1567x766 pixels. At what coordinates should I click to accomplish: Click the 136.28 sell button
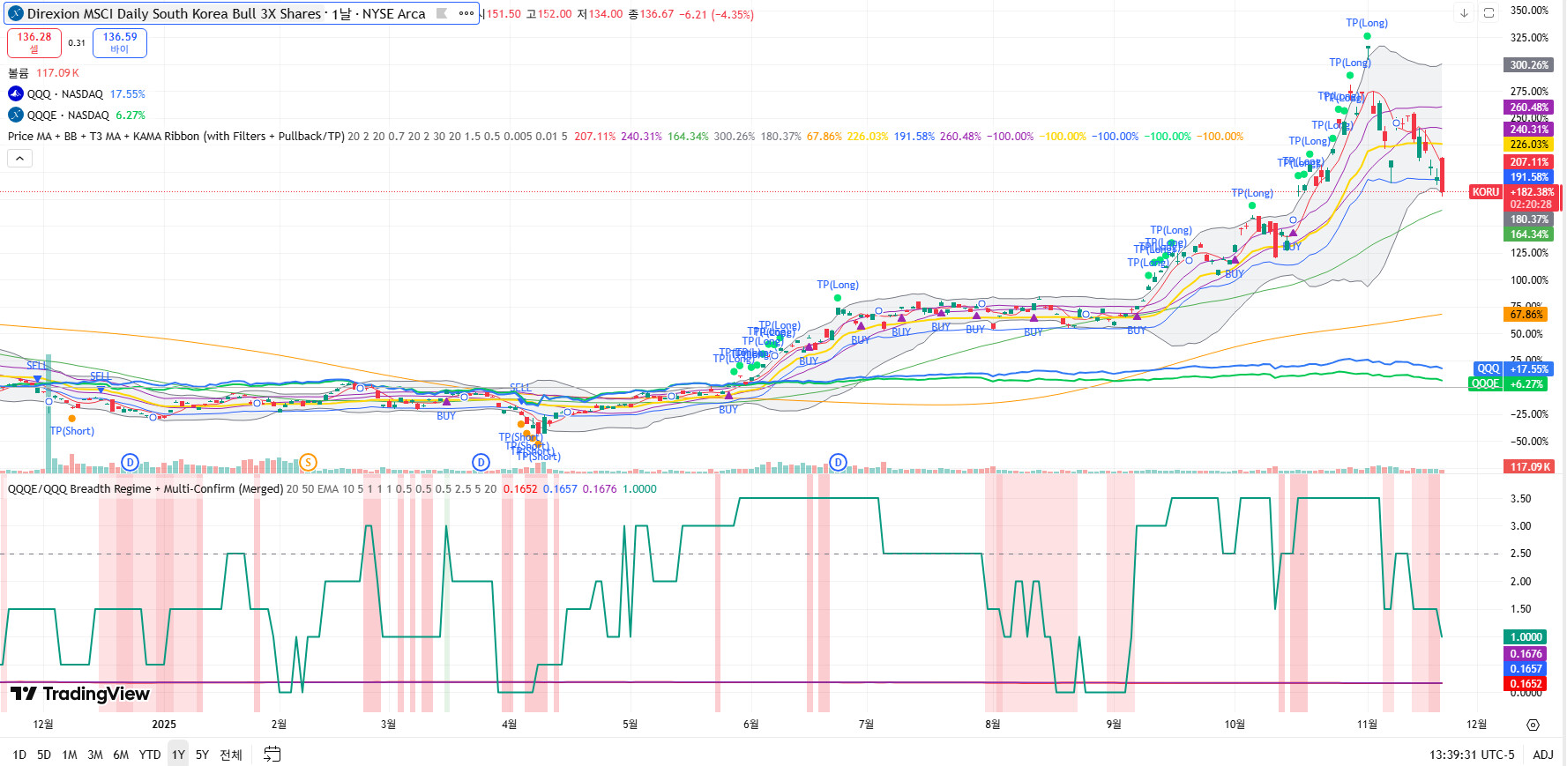[34, 42]
